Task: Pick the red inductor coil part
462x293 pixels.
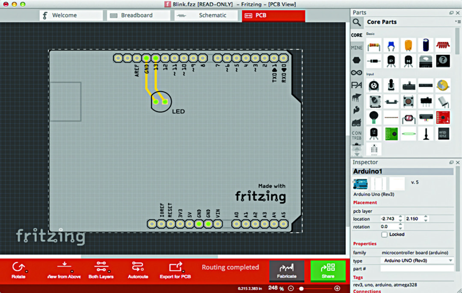Action: point(443,45)
